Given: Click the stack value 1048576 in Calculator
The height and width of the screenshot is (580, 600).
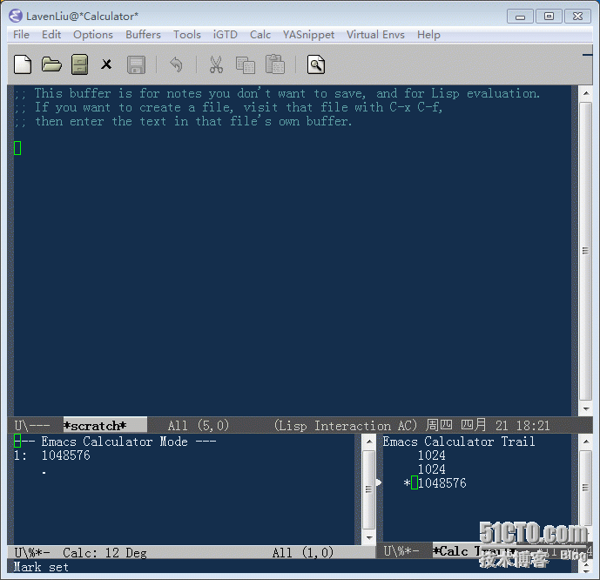Looking at the screenshot, I should coord(66,455).
